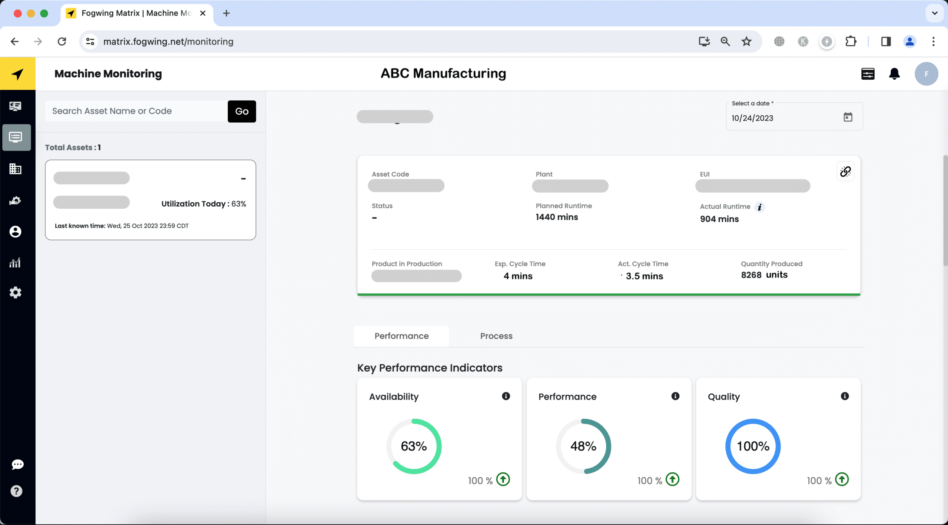Image resolution: width=948 pixels, height=525 pixels.
Task: Click the Go search button
Action: point(242,111)
